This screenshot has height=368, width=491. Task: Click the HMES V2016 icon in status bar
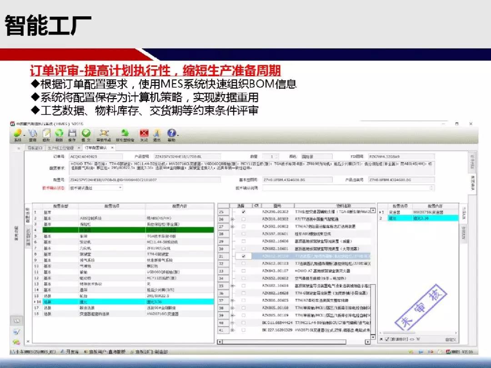449,352
